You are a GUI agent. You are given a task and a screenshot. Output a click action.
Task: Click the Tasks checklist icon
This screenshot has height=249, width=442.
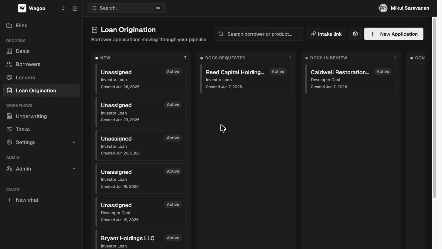click(x=9, y=129)
